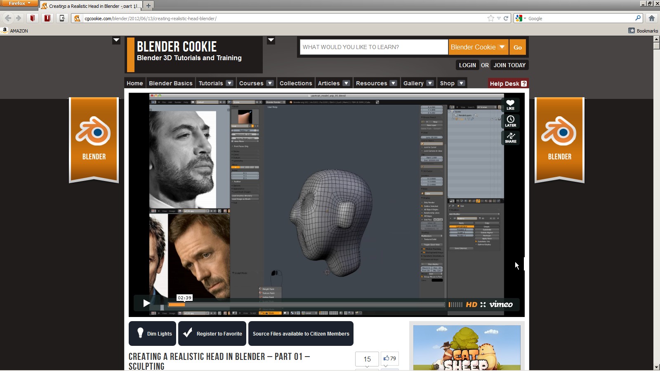Click the JOIN TODAY button

pyautogui.click(x=509, y=65)
